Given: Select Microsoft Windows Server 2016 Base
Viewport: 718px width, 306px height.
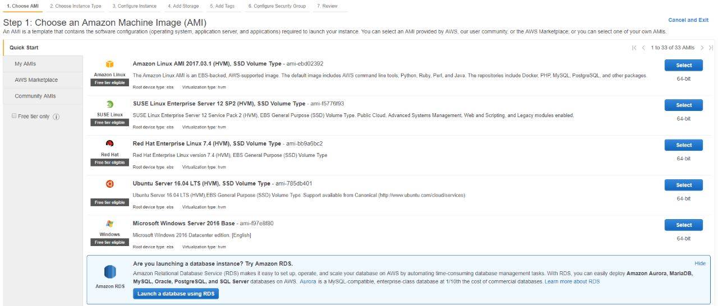Looking at the screenshot, I should [683, 225].
